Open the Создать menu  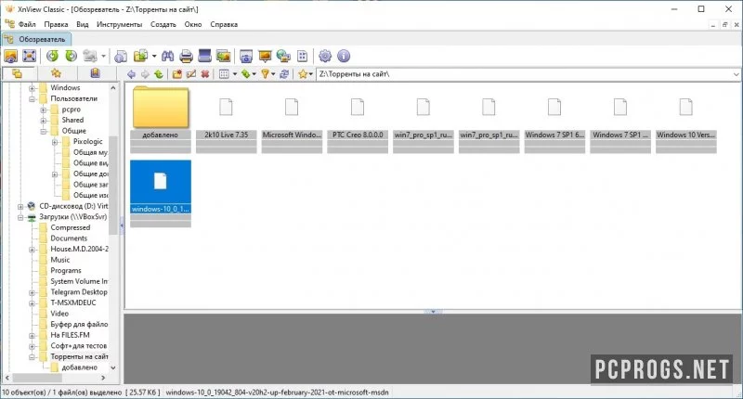tap(163, 24)
